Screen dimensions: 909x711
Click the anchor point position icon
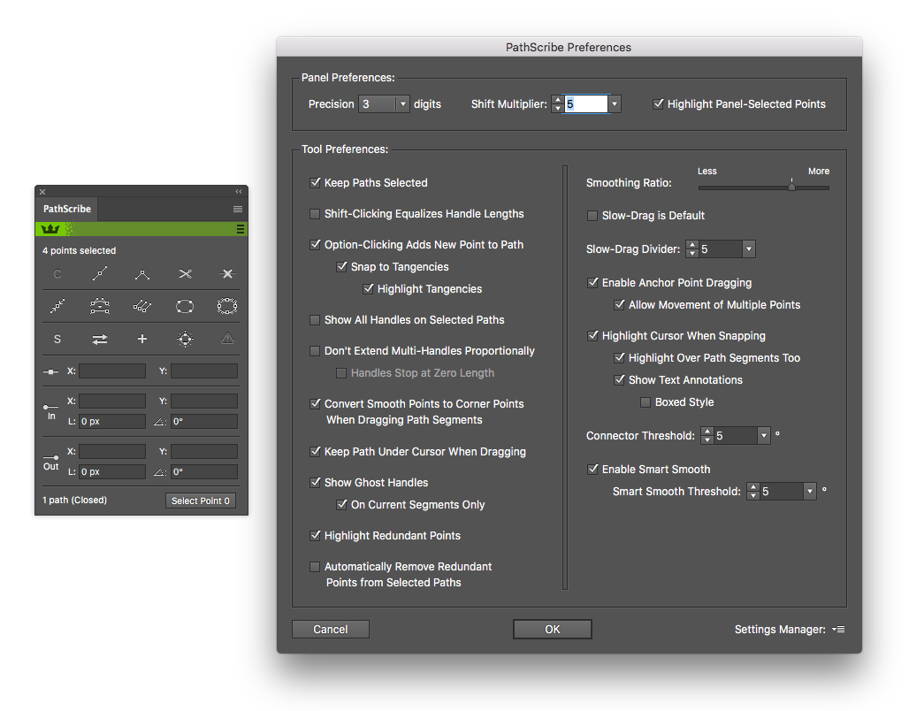point(51,371)
